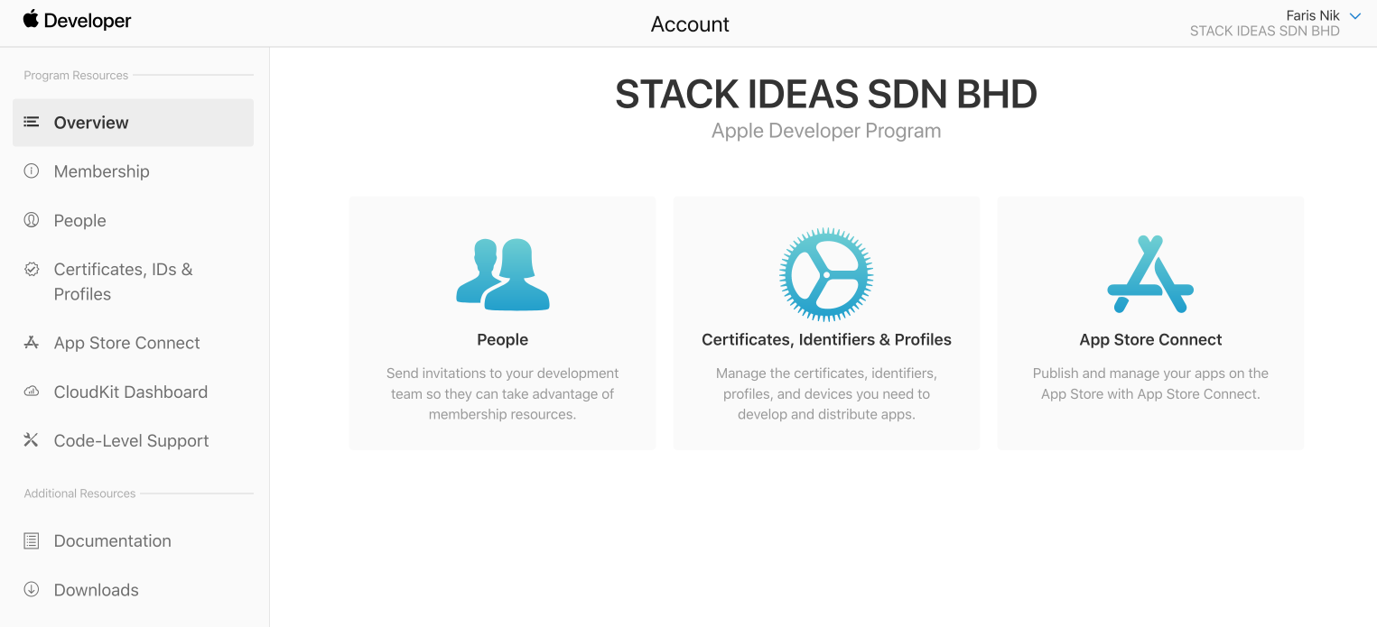Click the Faris Nik account name
The width and height of the screenshot is (1377, 627).
click(1313, 15)
